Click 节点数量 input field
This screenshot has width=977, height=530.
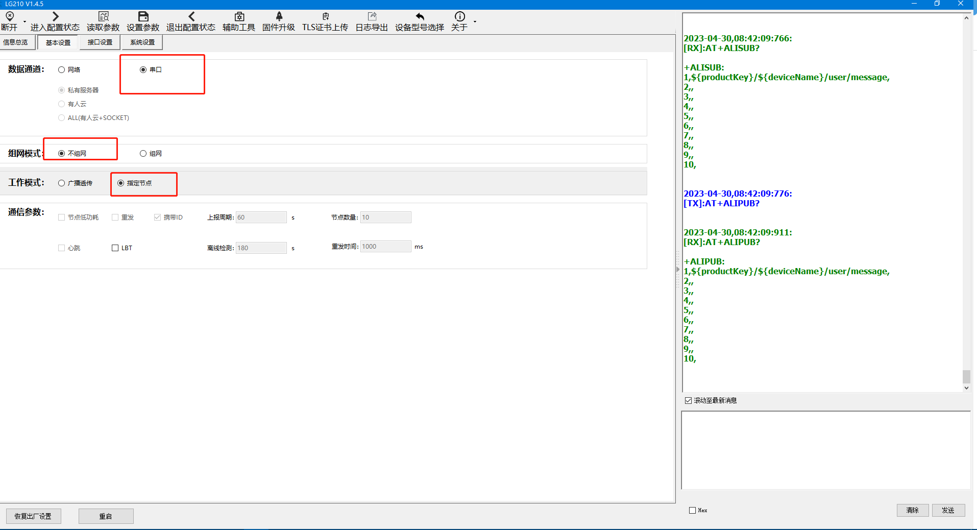[386, 217]
